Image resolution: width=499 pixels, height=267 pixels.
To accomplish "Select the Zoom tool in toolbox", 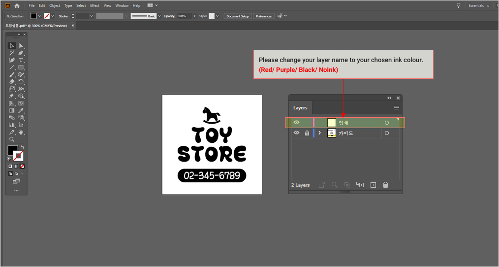I will (x=12, y=139).
